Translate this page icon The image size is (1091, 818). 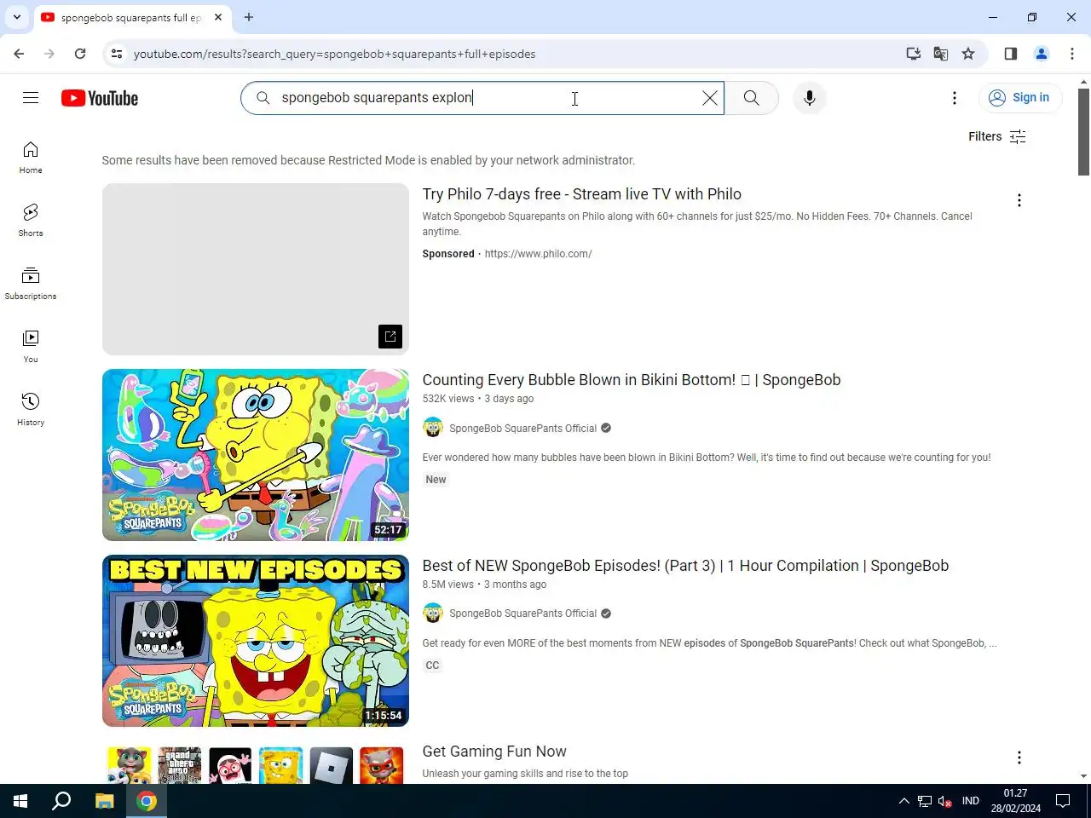coord(941,54)
